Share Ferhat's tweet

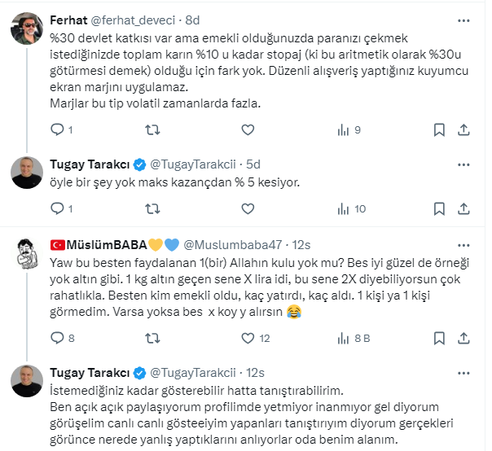(464, 129)
